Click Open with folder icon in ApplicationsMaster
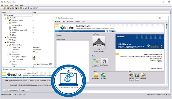172x99 pixels. coord(59,36)
